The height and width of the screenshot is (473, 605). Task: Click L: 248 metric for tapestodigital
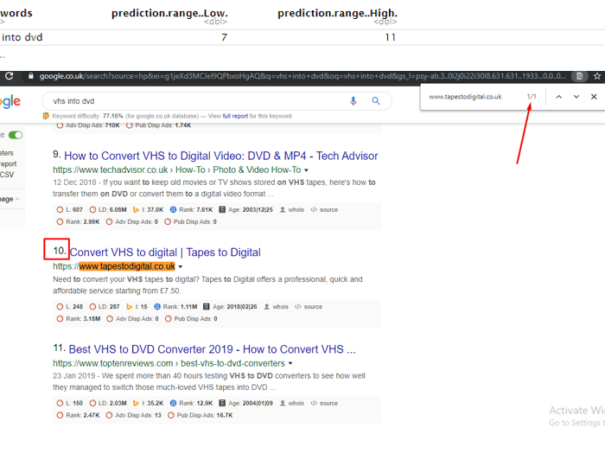tap(69, 307)
